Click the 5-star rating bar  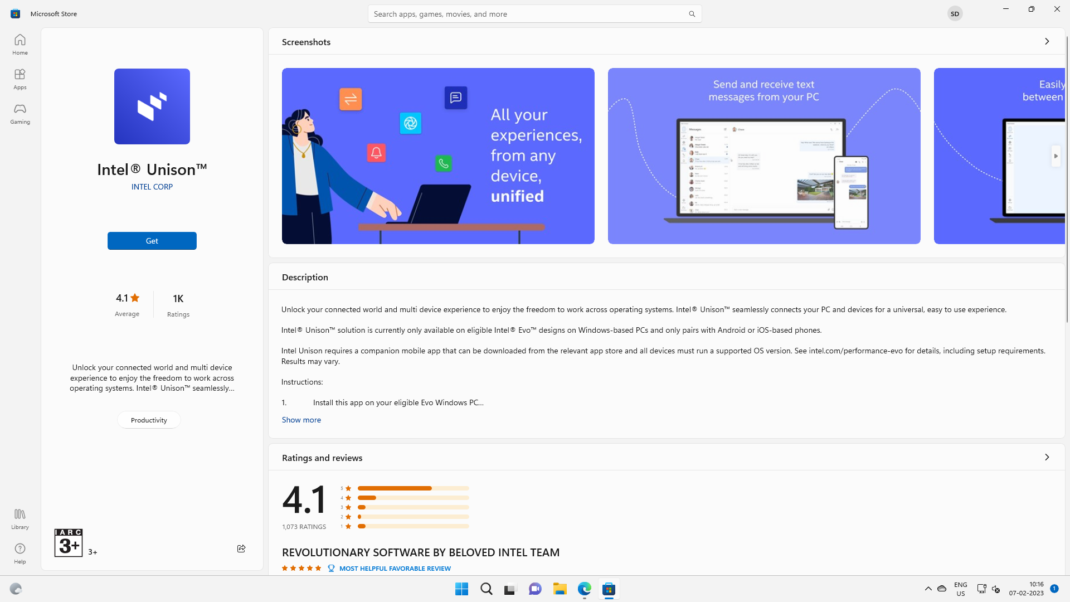click(x=413, y=488)
